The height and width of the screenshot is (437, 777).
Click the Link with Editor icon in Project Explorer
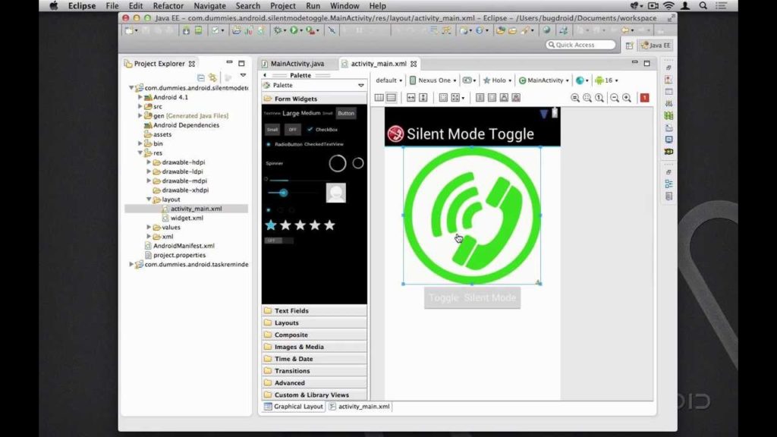coord(212,77)
